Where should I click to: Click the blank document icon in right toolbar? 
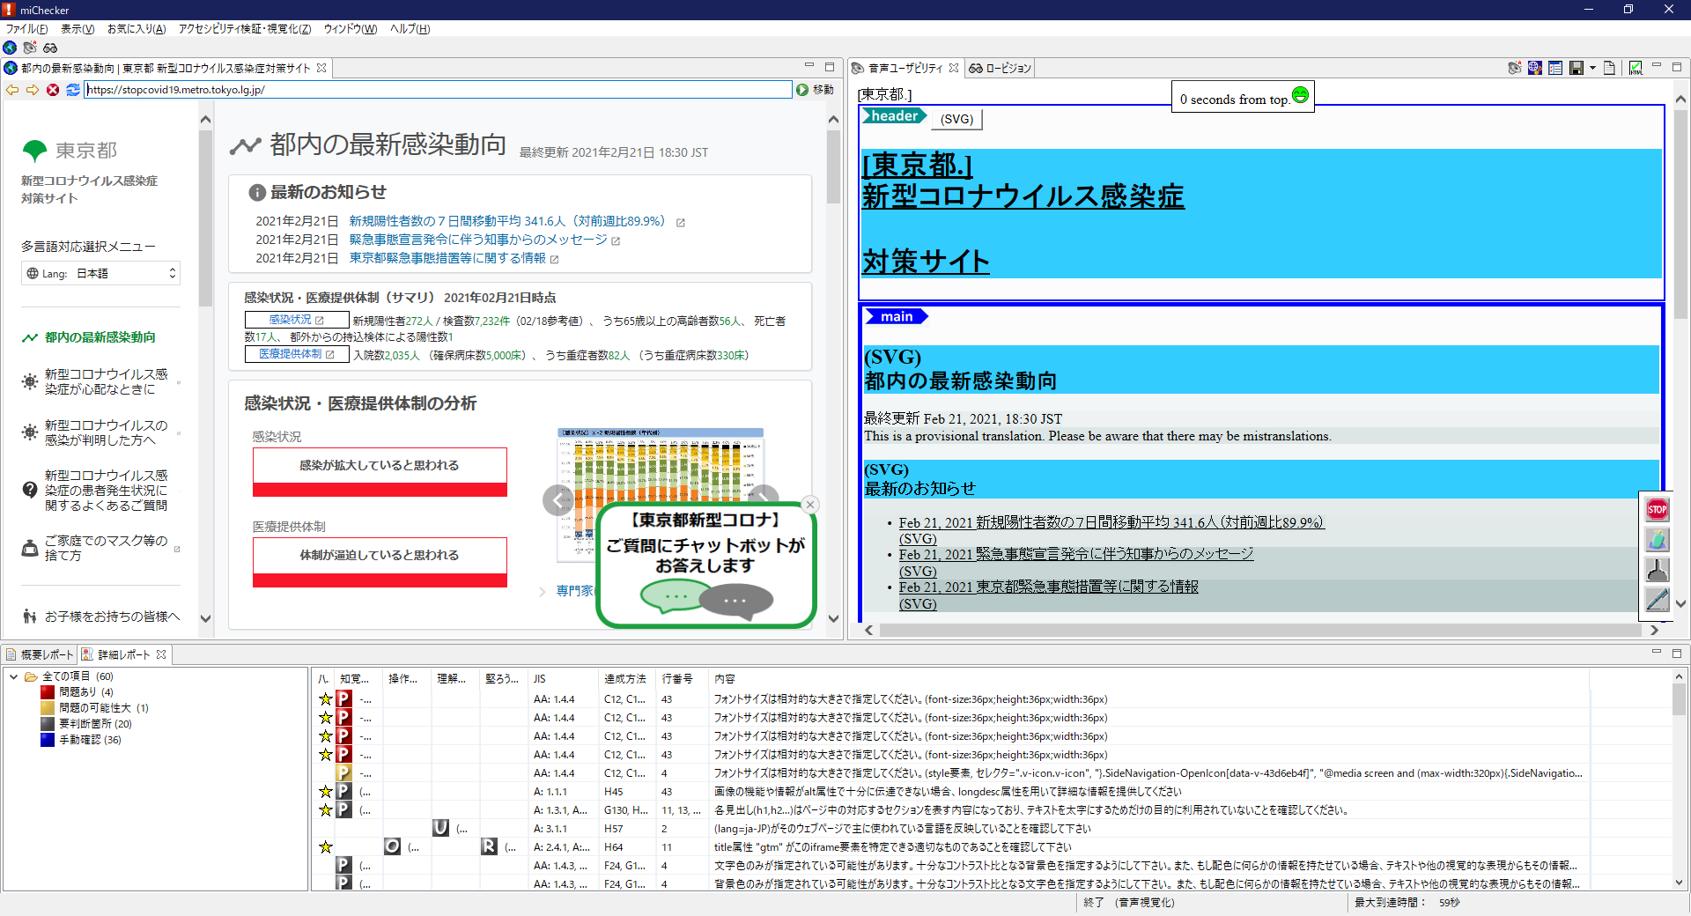[1609, 68]
